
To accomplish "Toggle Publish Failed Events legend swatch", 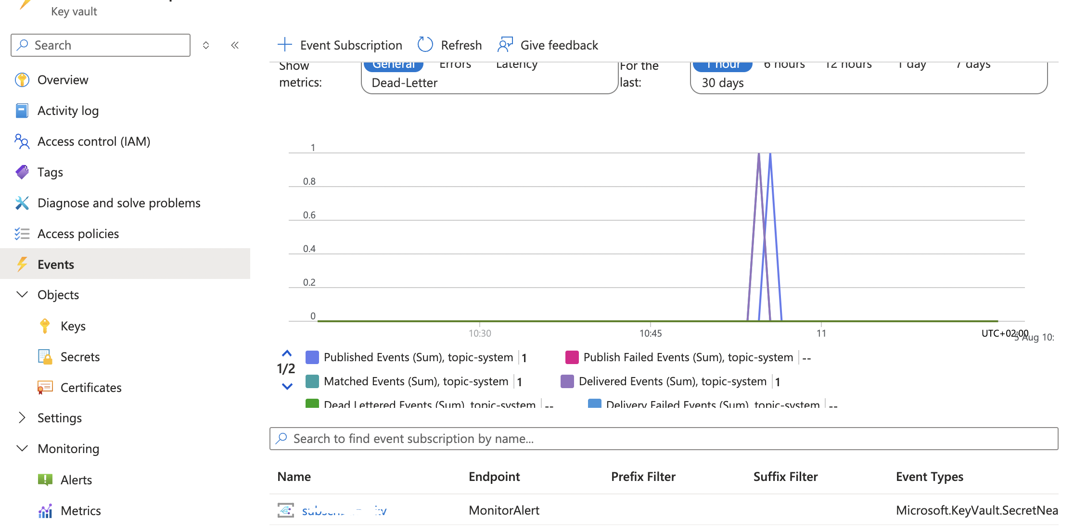I will coord(572,357).
